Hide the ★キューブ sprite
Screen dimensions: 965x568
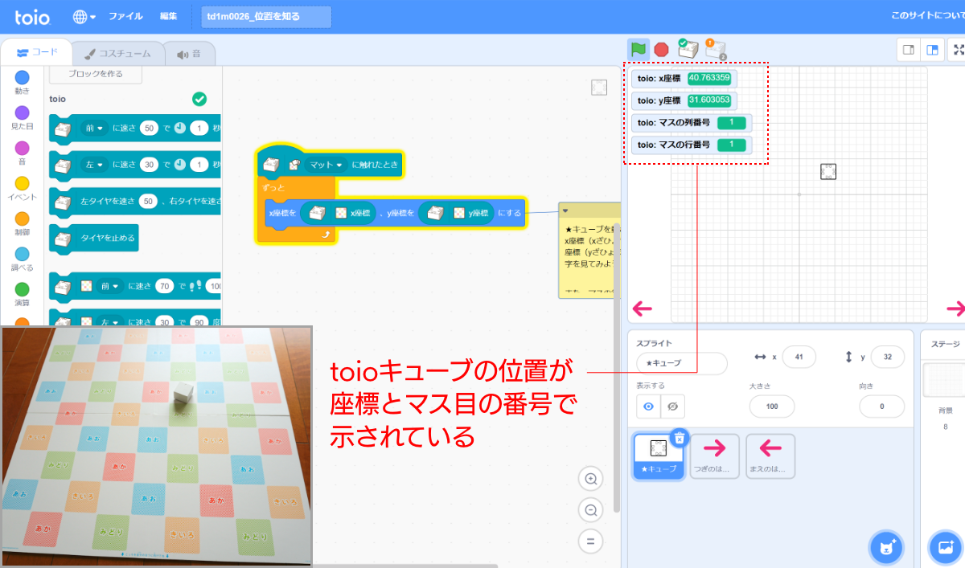pyautogui.click(x=672, y=406)
